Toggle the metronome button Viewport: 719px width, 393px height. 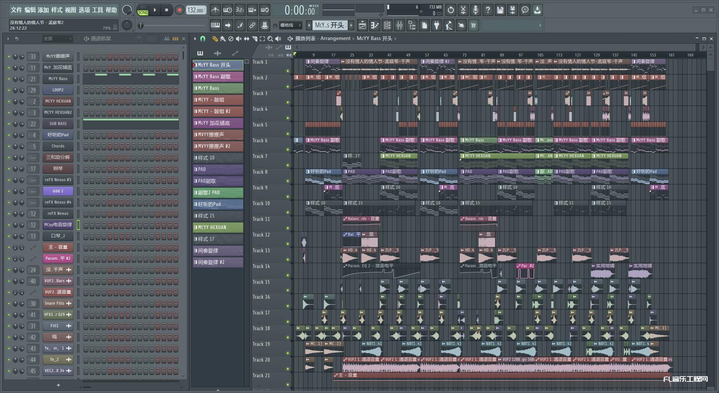pyautogui.click(x=215, y=10)
